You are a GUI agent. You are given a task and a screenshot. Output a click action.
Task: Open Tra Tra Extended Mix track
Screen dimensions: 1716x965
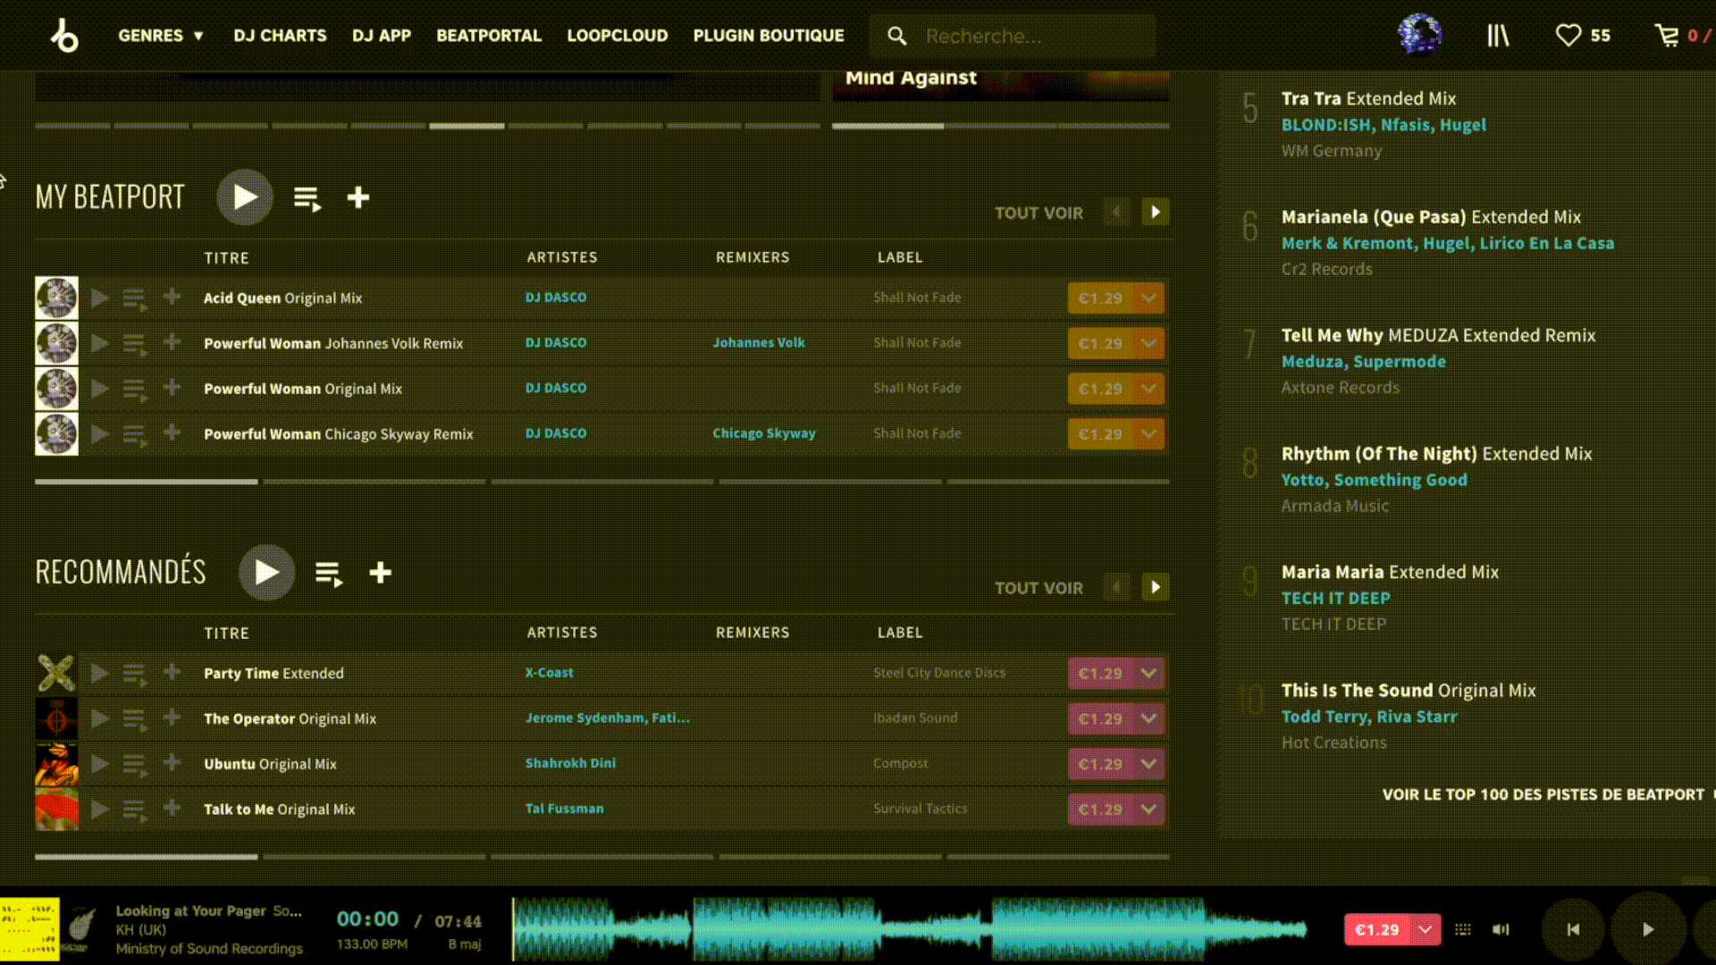[x=1368, y=98]
